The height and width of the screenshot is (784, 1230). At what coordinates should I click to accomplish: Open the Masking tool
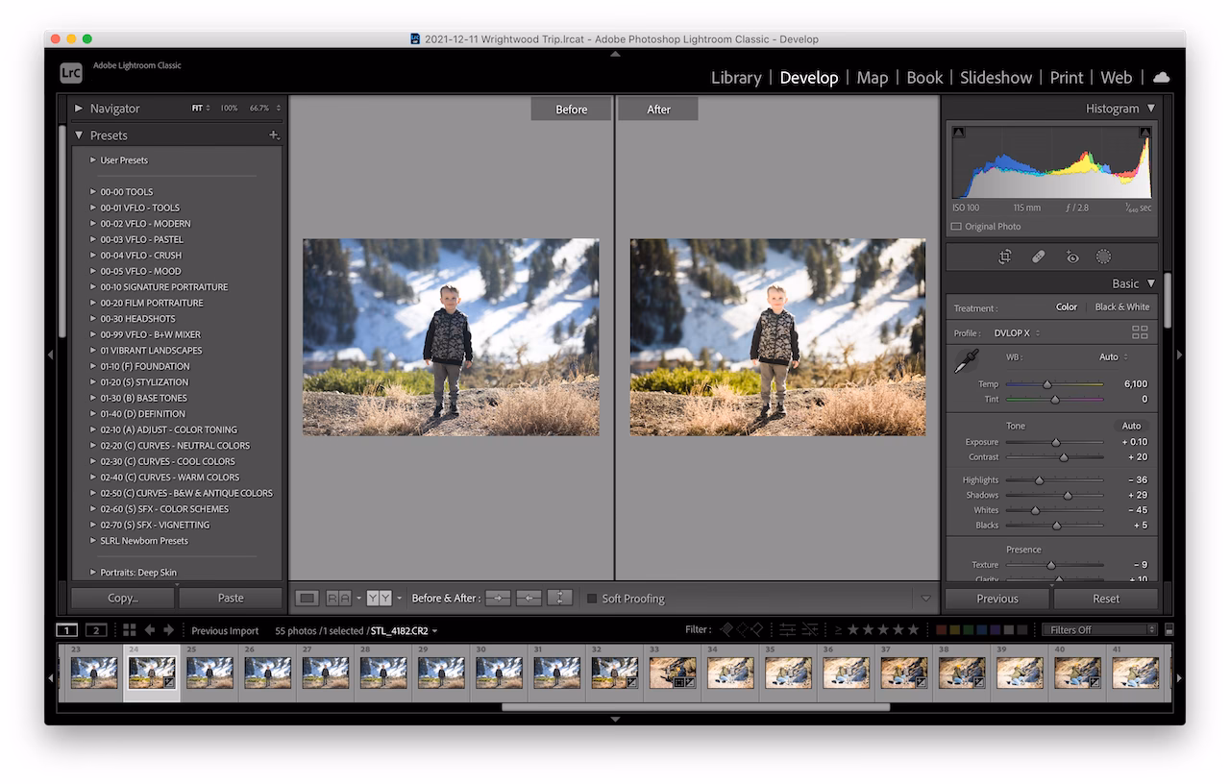1104,257
